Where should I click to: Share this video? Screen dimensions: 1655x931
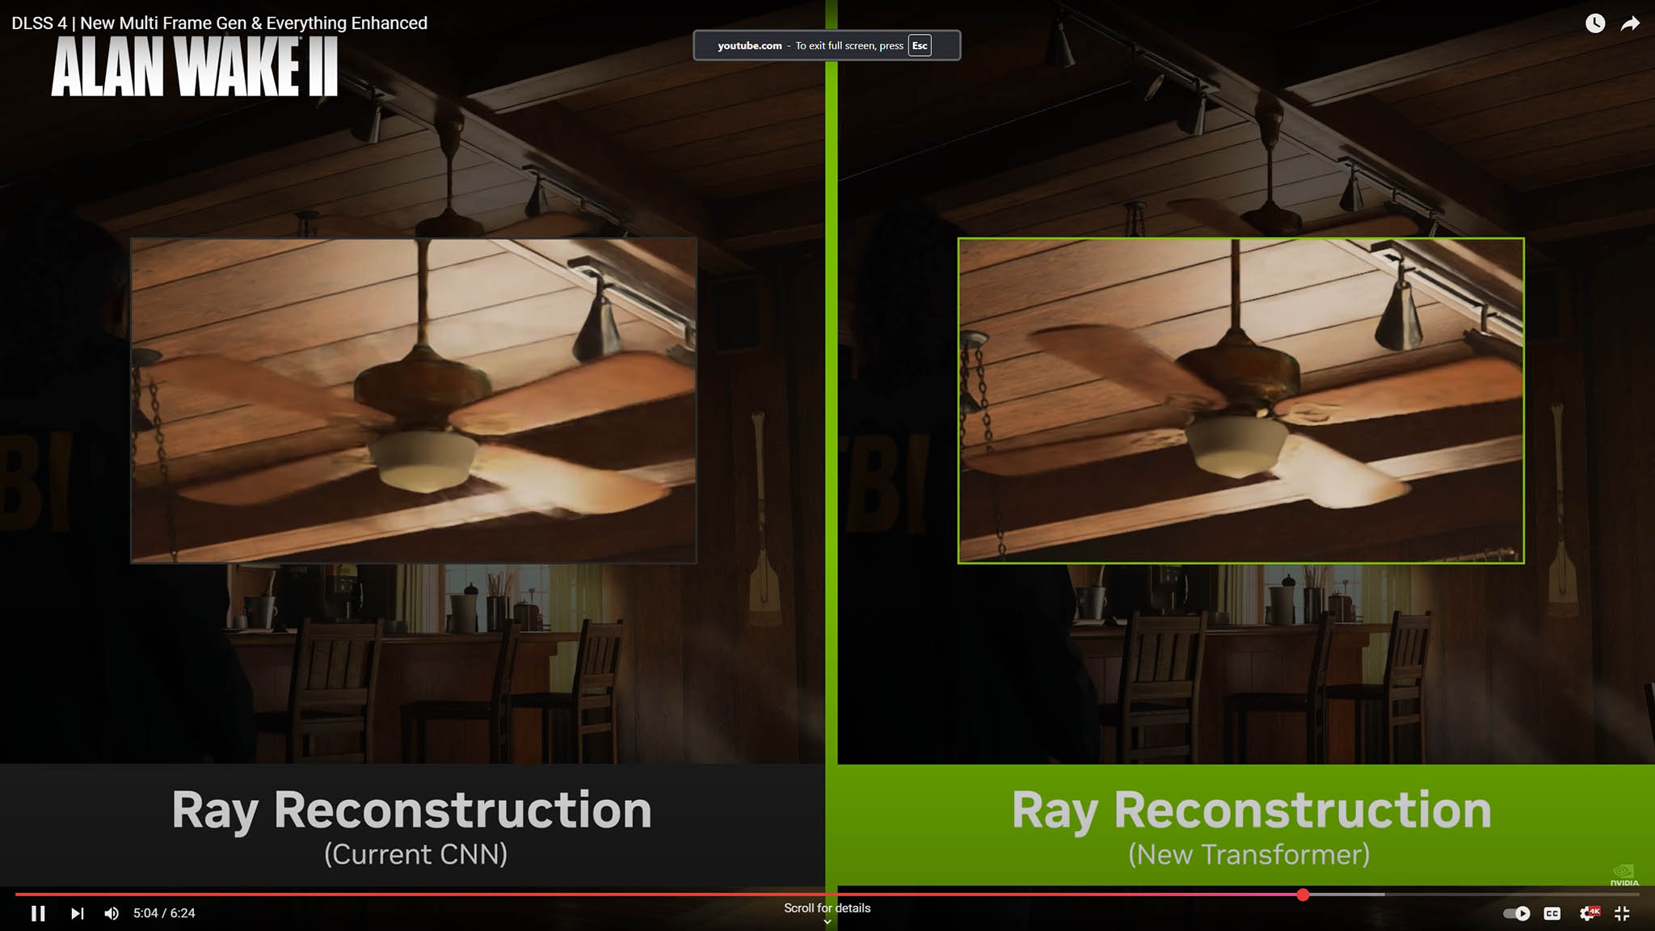(x=1631, y=23)
